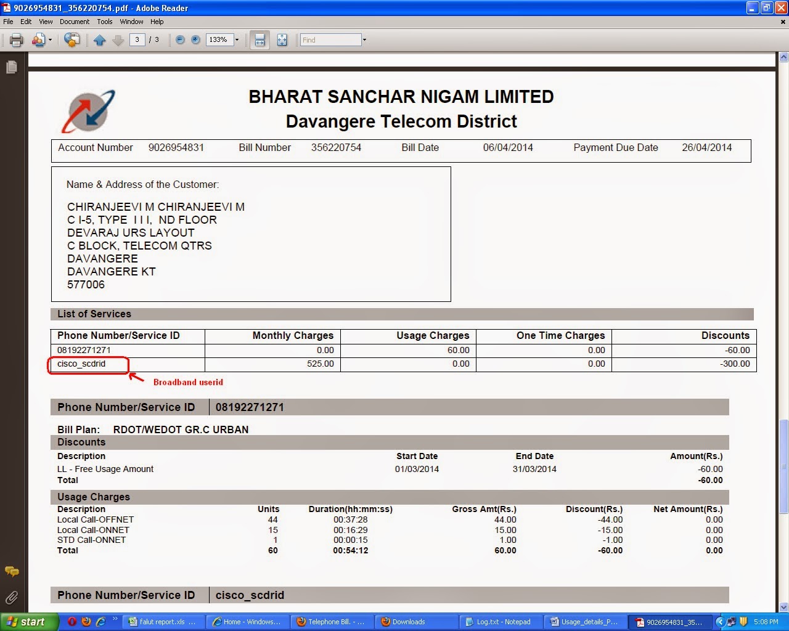Toggle the network connection tray icon
Screen dimensions: 789x631
[731, 621]
